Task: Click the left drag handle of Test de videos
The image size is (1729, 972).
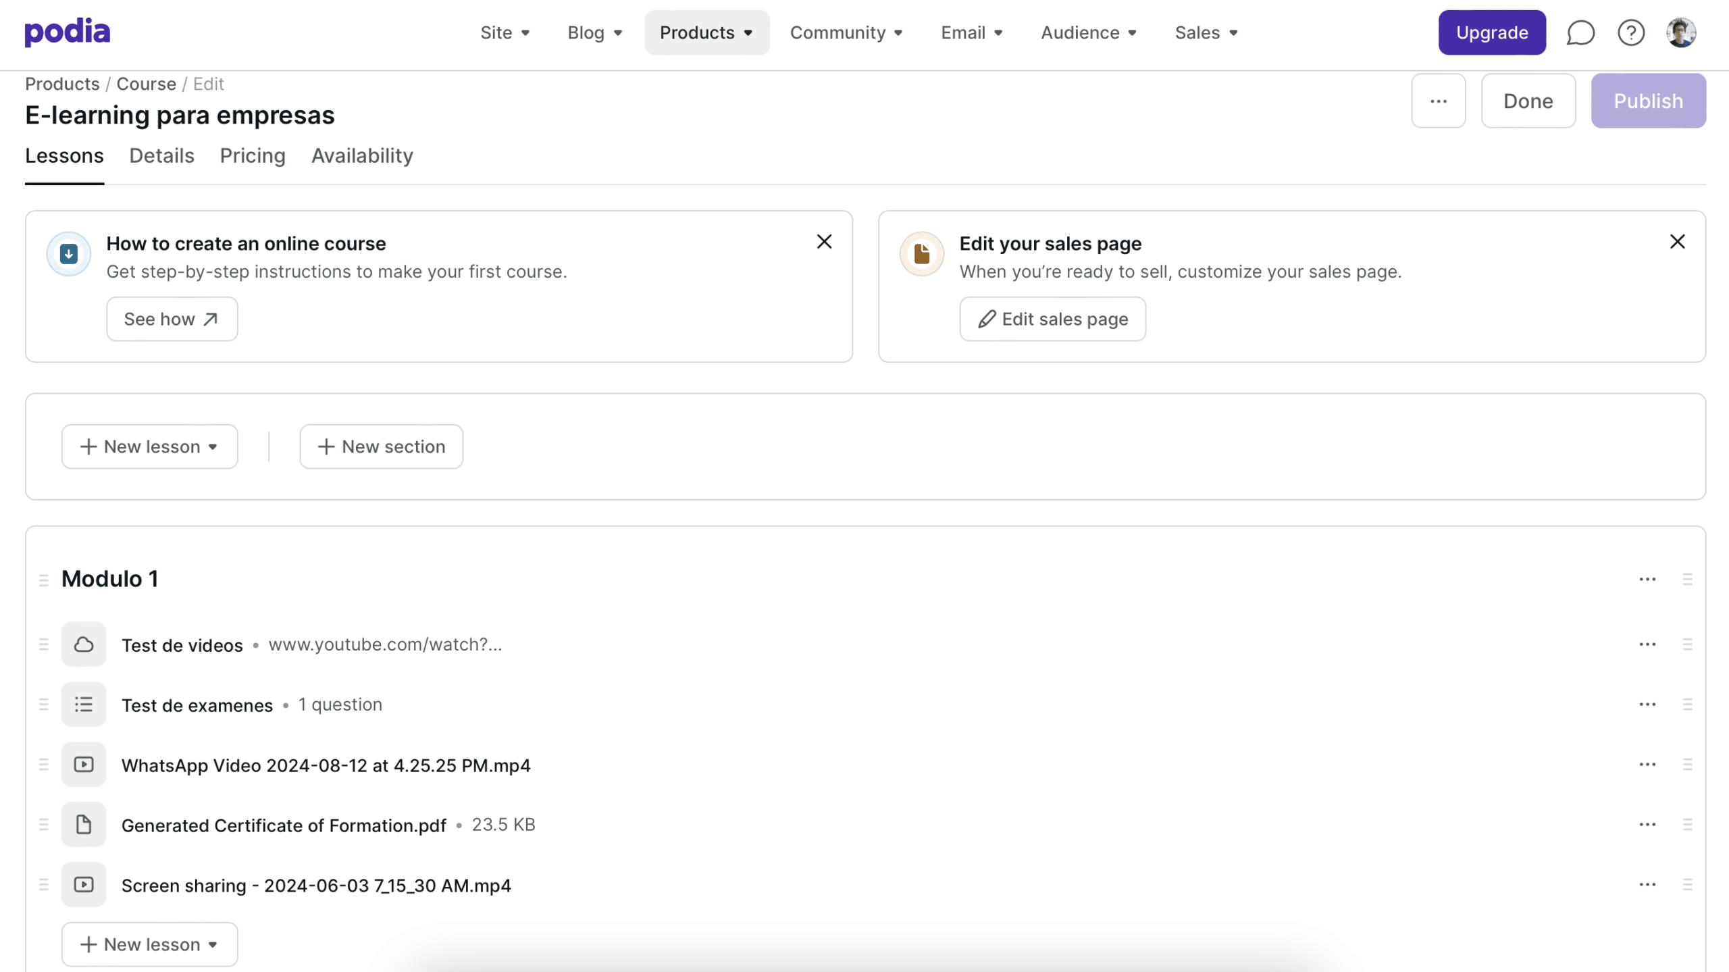Action: (x=44, y=644)
